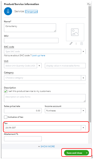Click the Abatement % input field
Screen dimensions: 93x161
pos(23,139)
